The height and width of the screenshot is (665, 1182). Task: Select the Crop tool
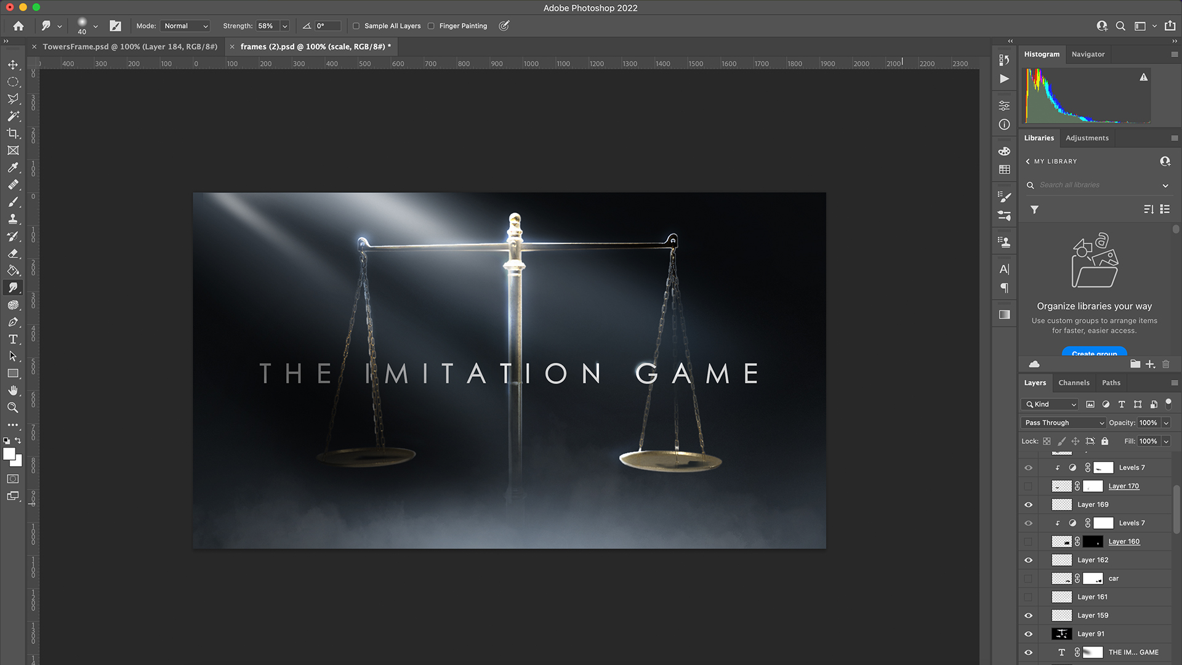pyautogui.click(x=13, y=133)
